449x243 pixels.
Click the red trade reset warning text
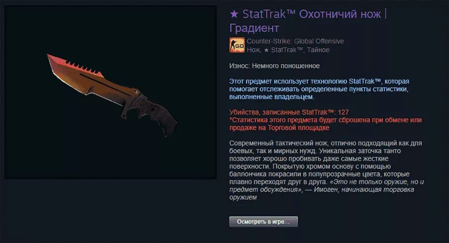(x=326, y=124)
